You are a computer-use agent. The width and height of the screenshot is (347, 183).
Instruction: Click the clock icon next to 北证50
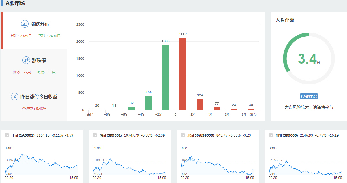(183, 135)
